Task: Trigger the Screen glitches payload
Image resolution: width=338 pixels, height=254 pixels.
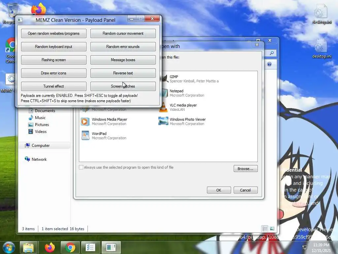Action: (x=123, y=86)
